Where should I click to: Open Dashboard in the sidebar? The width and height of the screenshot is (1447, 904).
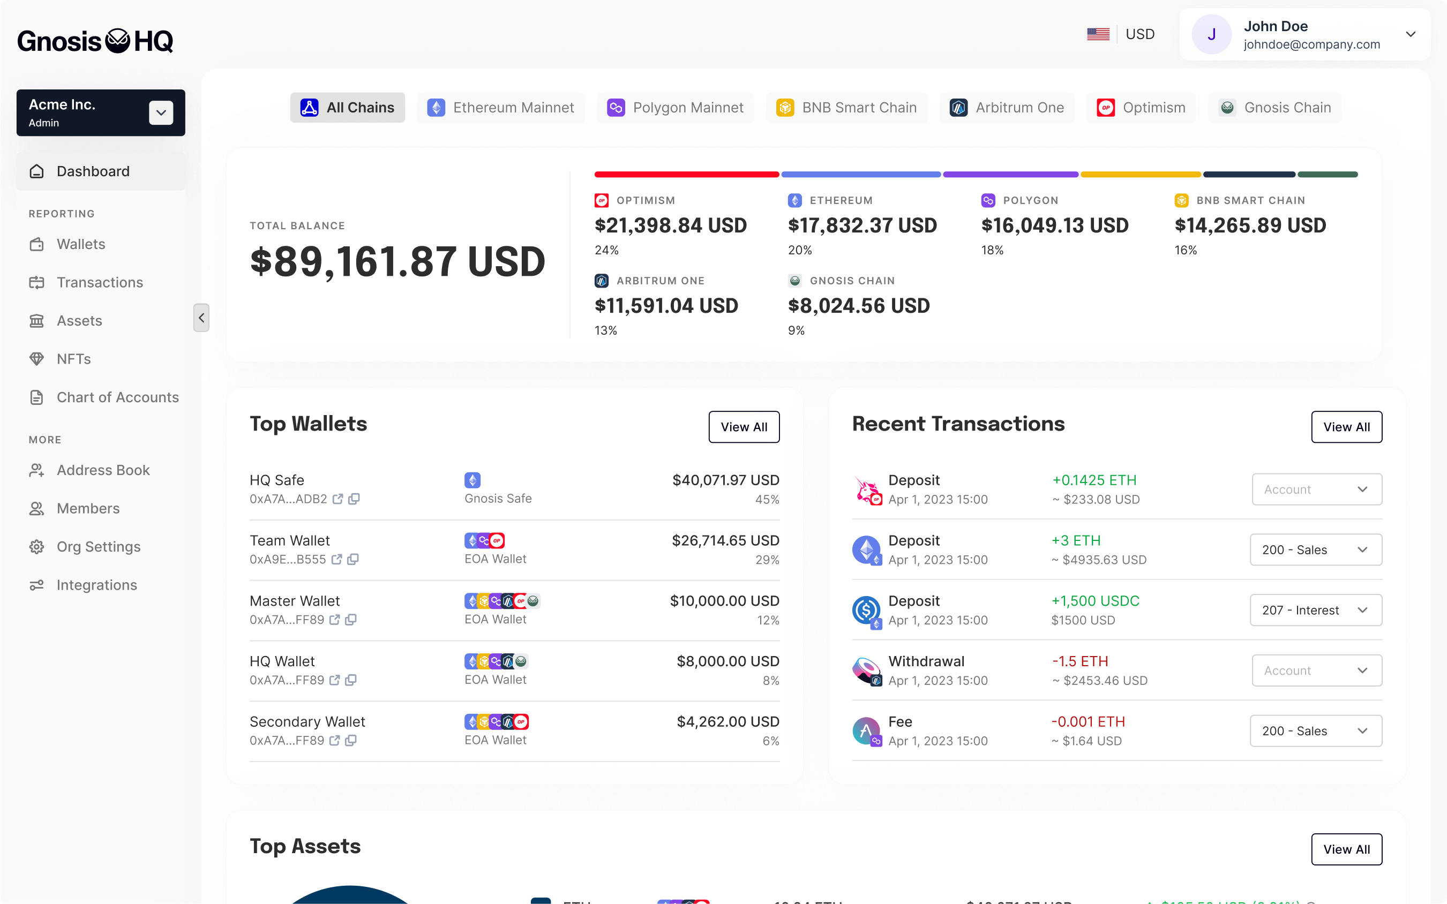(101, 171)
